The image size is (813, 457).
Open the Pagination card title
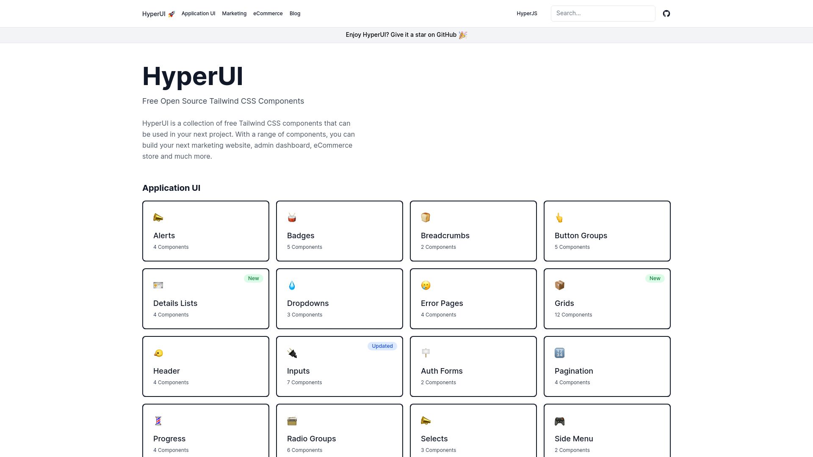point(574,371)
